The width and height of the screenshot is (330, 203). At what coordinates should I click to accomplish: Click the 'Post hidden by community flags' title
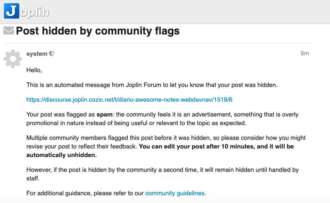tap(98, 31)
